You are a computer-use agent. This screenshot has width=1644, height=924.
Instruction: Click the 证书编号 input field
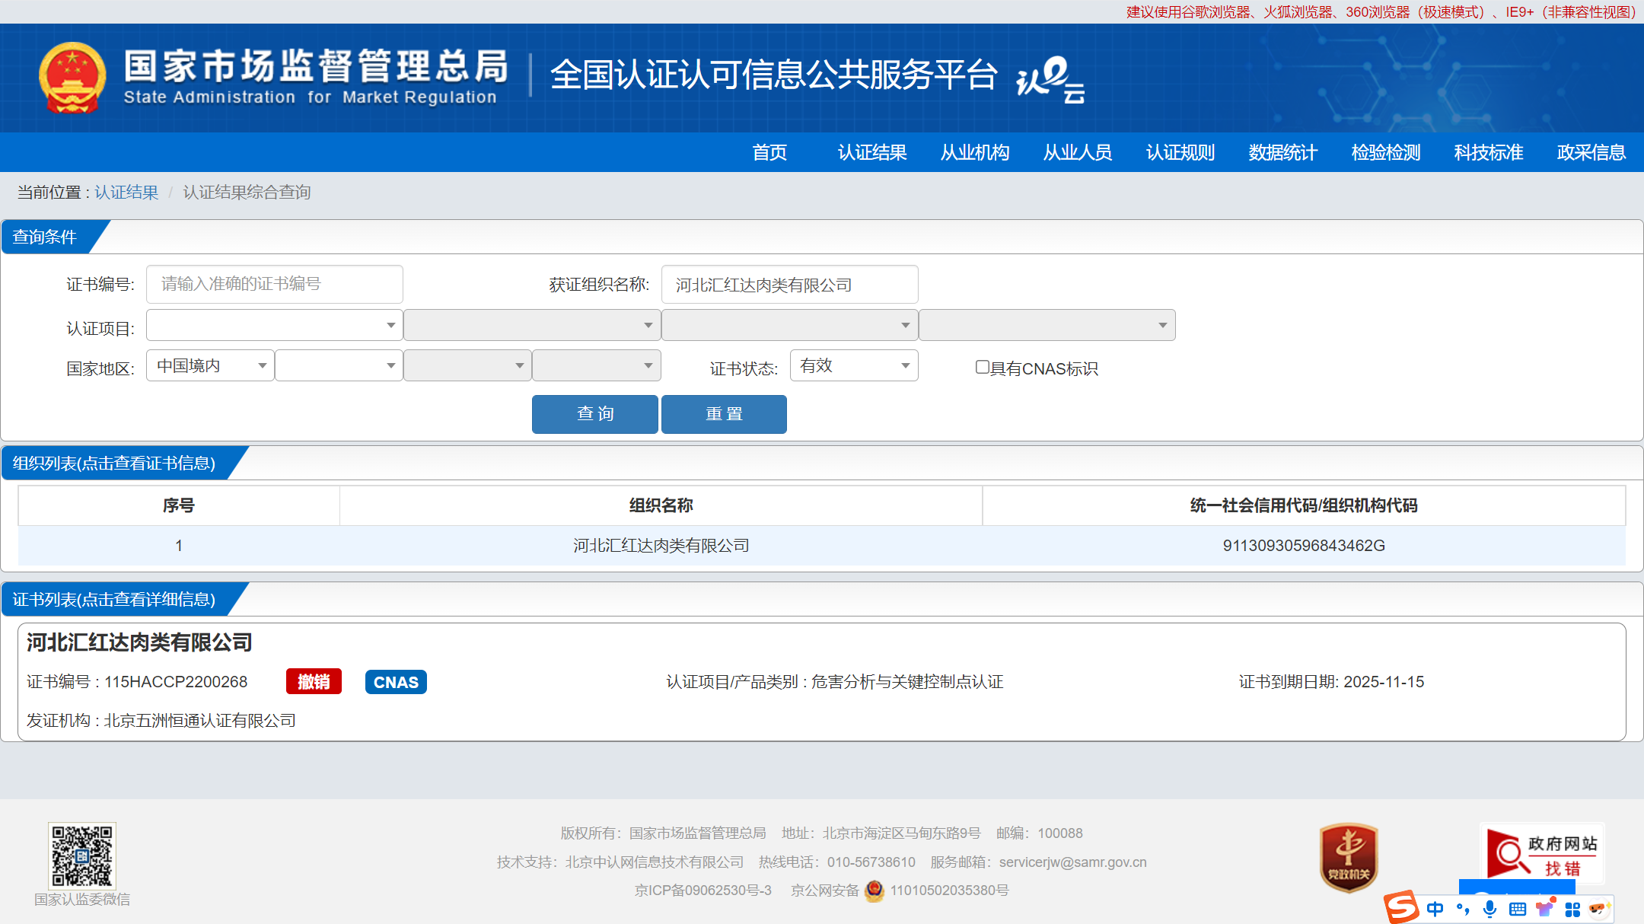click(x=274, y=285)
